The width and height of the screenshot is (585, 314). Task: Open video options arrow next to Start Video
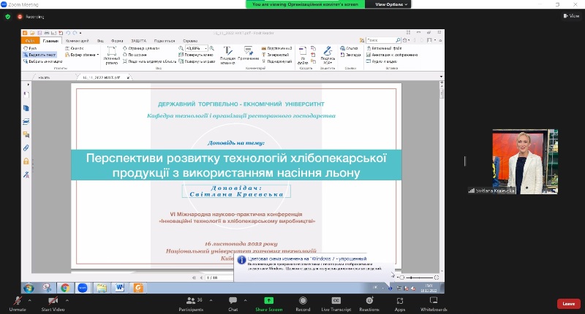67,300
